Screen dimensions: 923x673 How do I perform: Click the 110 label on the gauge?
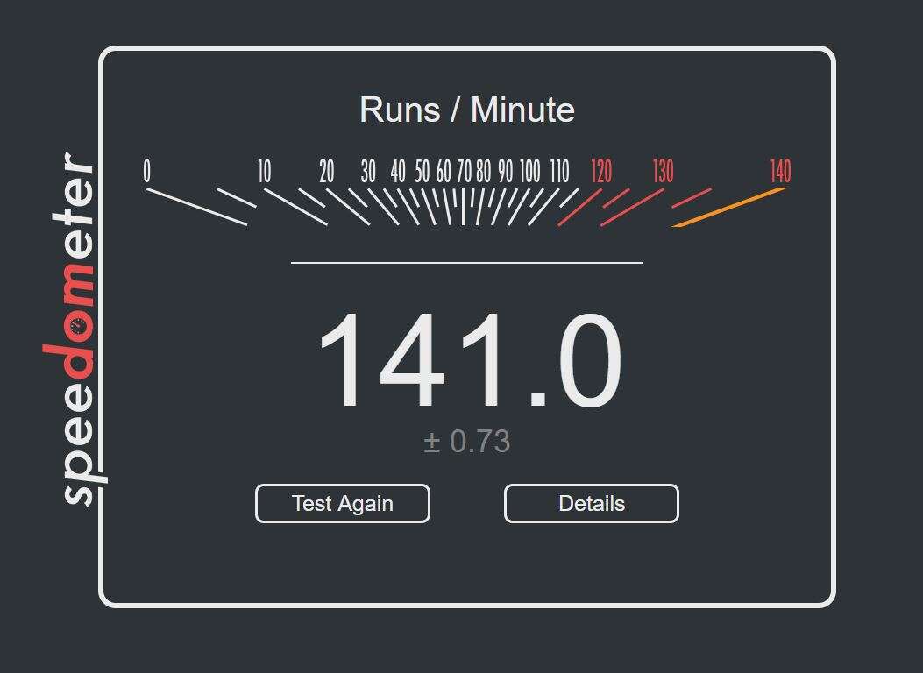(559, 172)
